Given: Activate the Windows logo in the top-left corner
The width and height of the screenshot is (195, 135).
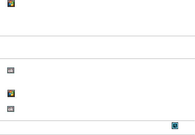Looking at the screenshot, I should 11,4.
